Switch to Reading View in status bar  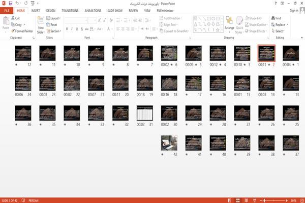point(246,200)
